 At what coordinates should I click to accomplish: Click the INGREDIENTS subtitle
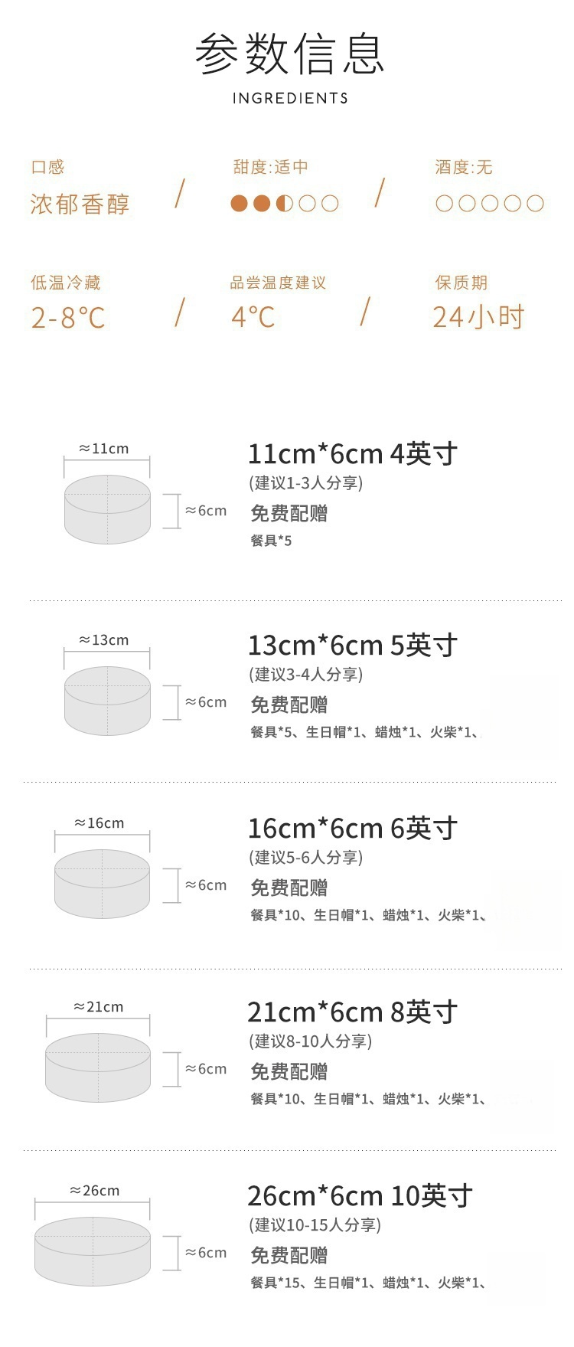290,98
